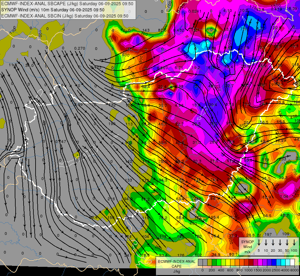
Task: Click the 95.4 value on the map
Action: (215, 217)
